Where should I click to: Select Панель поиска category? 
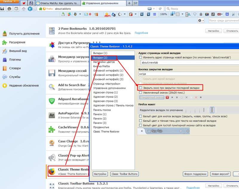point(113,110)
